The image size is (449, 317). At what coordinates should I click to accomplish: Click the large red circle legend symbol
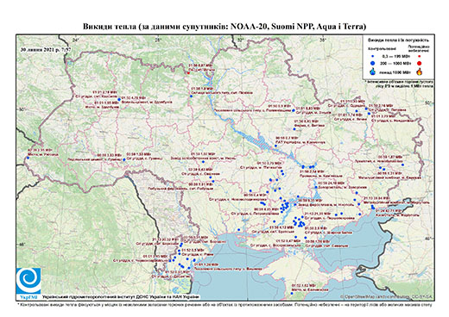[419, 64]
